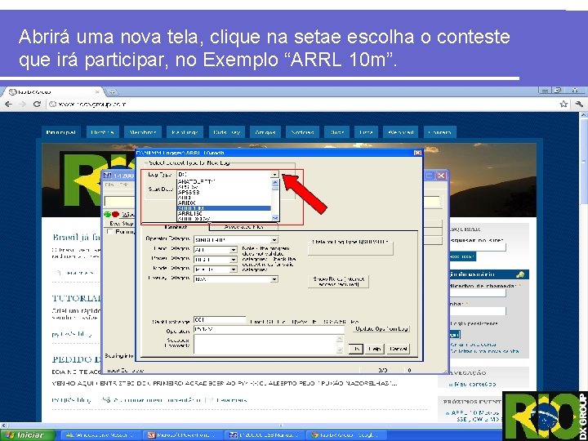Click the red indicator in the logger window
Screen dimensions: 588x441
115,214
